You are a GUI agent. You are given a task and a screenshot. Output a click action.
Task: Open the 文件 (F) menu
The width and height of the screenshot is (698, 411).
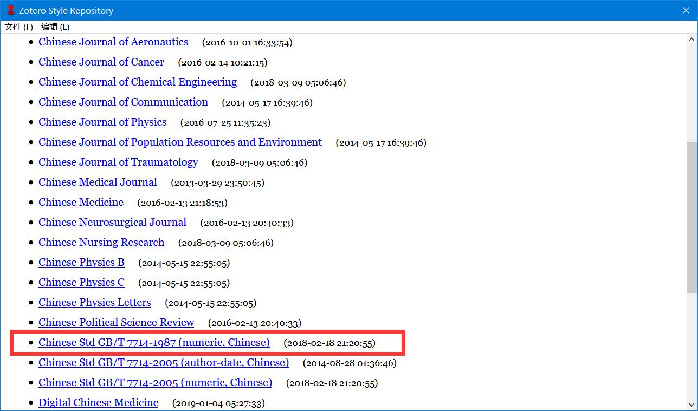[x=18, y=27]
